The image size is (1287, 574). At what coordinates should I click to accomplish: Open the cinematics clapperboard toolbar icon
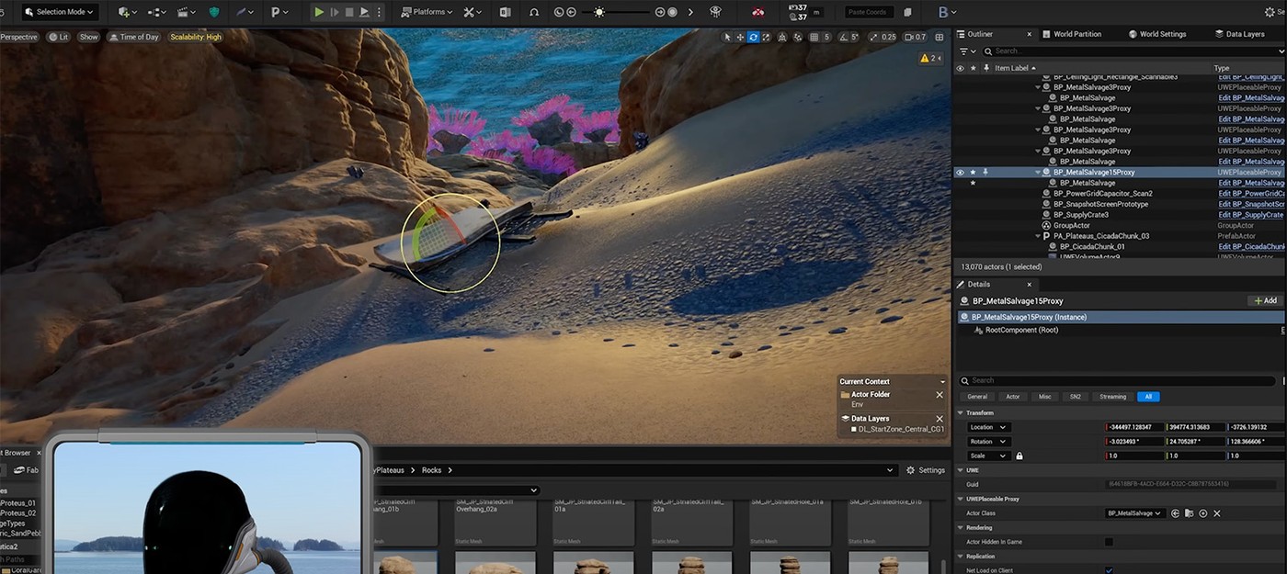point(183,12)
